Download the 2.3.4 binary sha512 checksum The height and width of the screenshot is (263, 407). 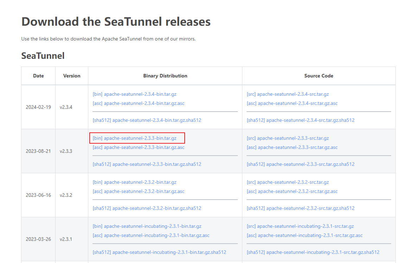[x=147, y=120]
